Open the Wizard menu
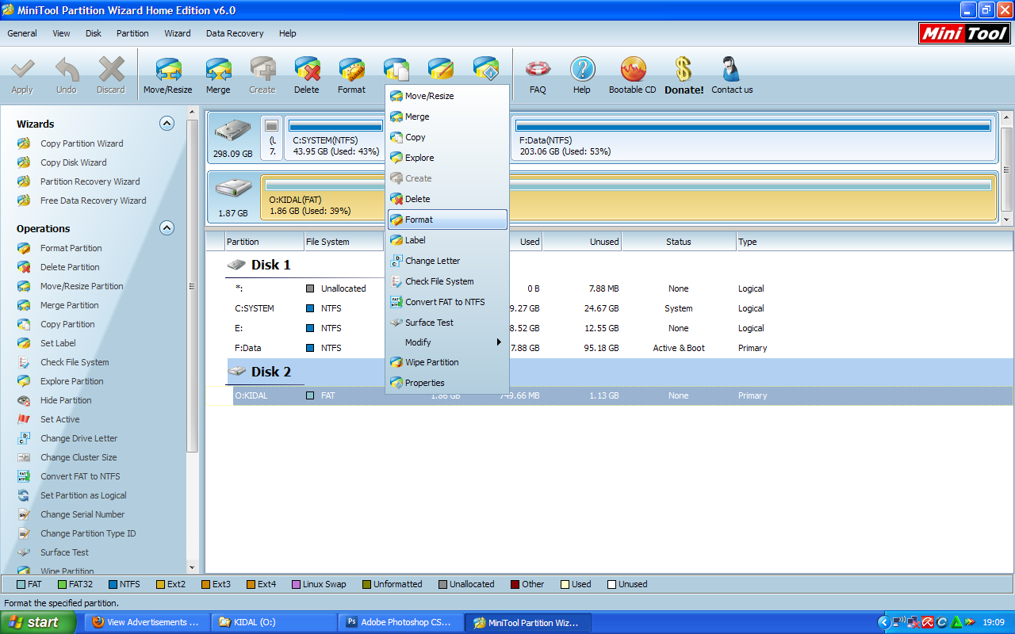The image size is (1015, 634). click(178, 33)
